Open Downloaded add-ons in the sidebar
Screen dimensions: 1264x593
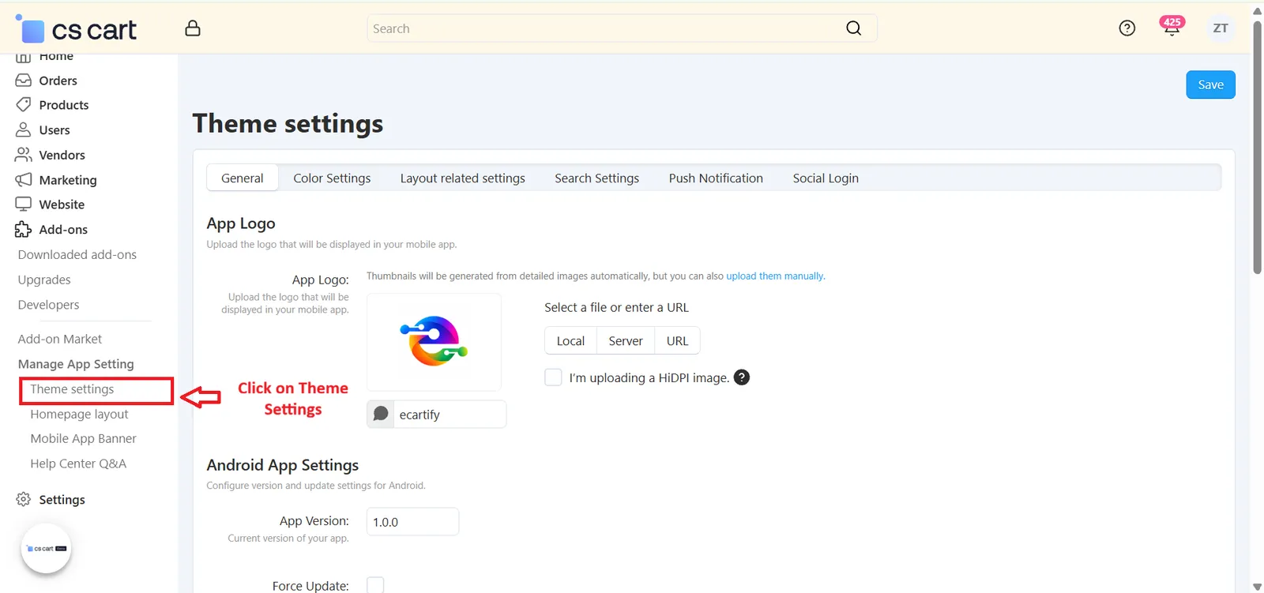[x=77, y=254]
